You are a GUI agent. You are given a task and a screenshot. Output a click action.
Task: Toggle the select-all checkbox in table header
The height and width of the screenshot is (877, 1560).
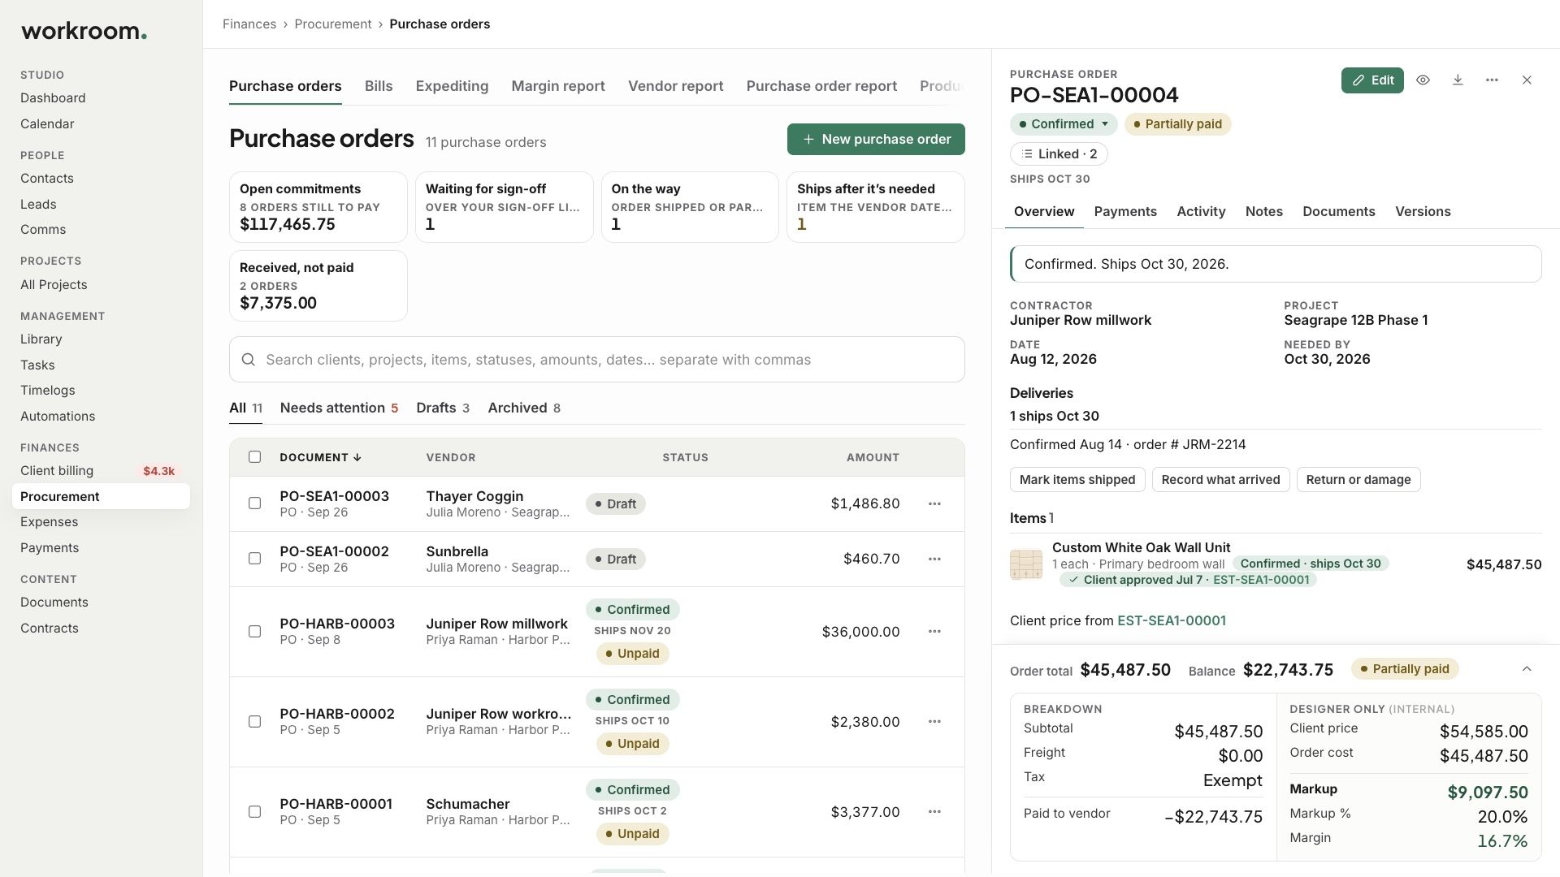pos(254,457)
